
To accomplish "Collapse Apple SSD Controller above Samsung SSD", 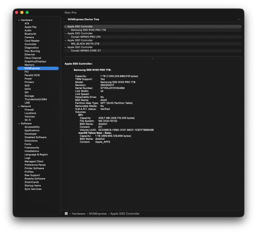I will [x=65, y=27].
